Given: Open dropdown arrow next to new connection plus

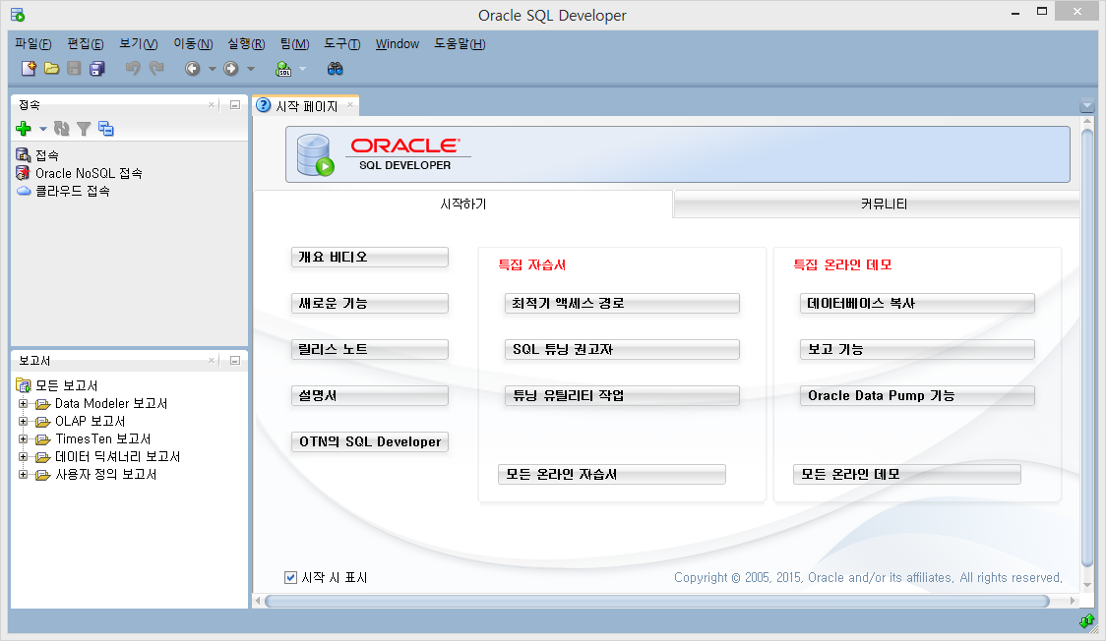Looking at the screenshot, I should [x=43, y=129].
